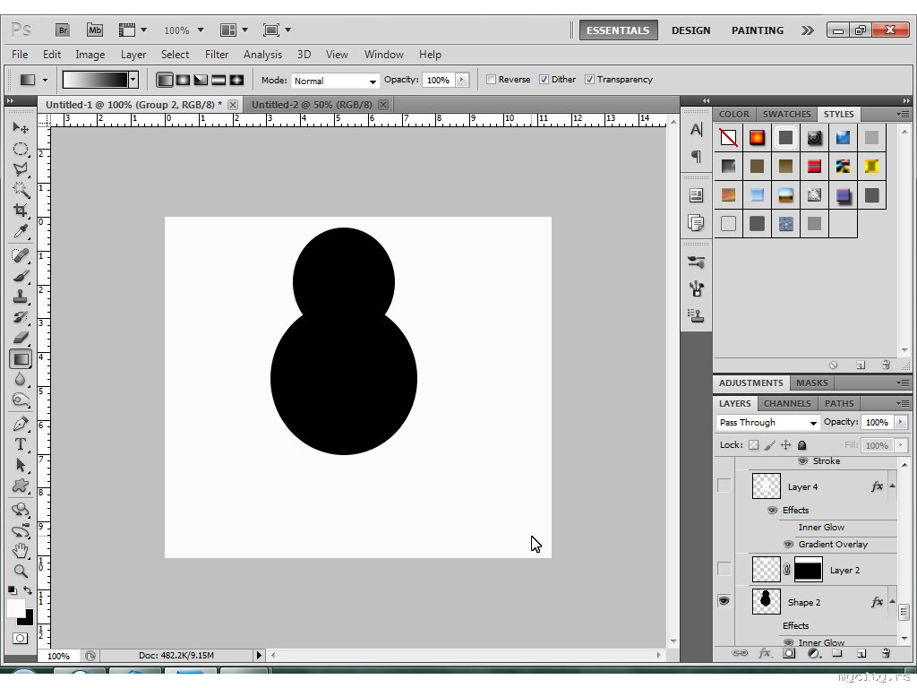Select the Zoom tool in toolbox

(x=20, y=571)
